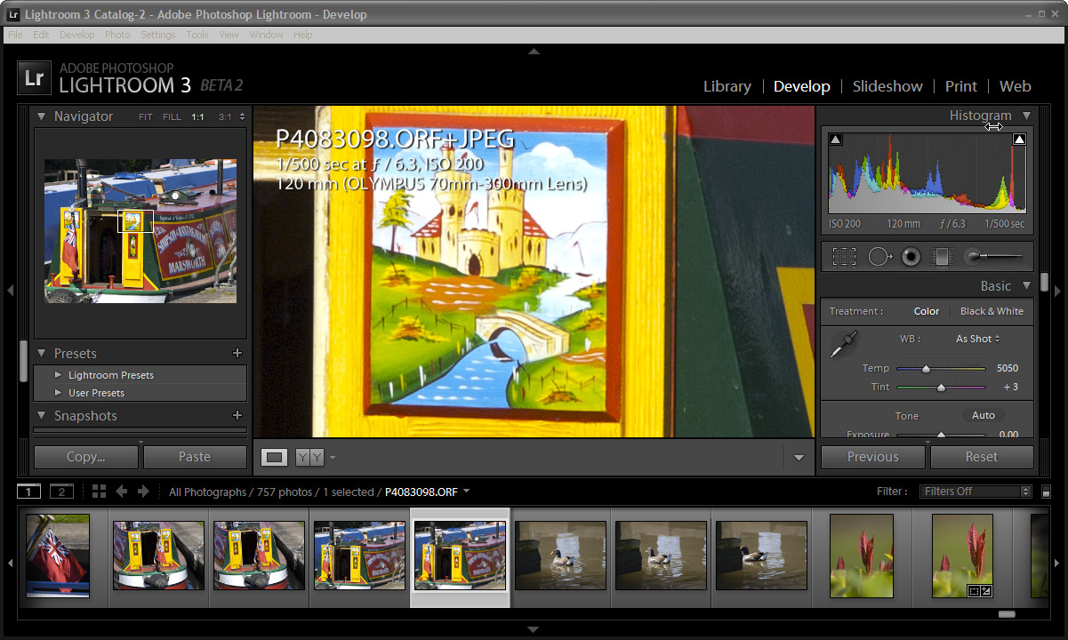Viewport: 1068px width, 640px height.
Task: Click the Reset button
Action: [x=981, y=457]
